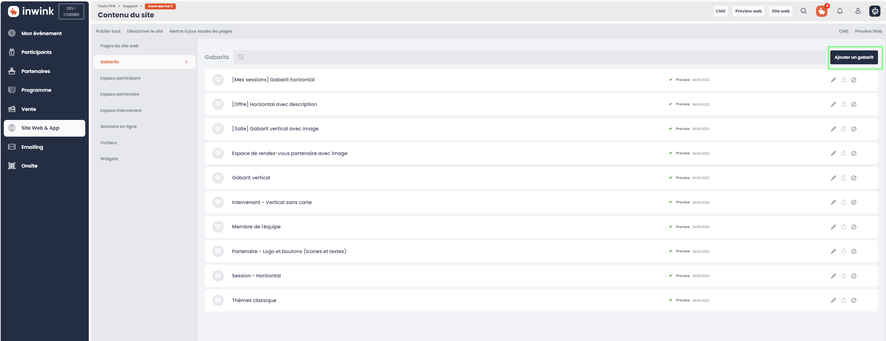Click Tests PPA breadcrumb
Screen dimensions: 886x341
[107, 6]
